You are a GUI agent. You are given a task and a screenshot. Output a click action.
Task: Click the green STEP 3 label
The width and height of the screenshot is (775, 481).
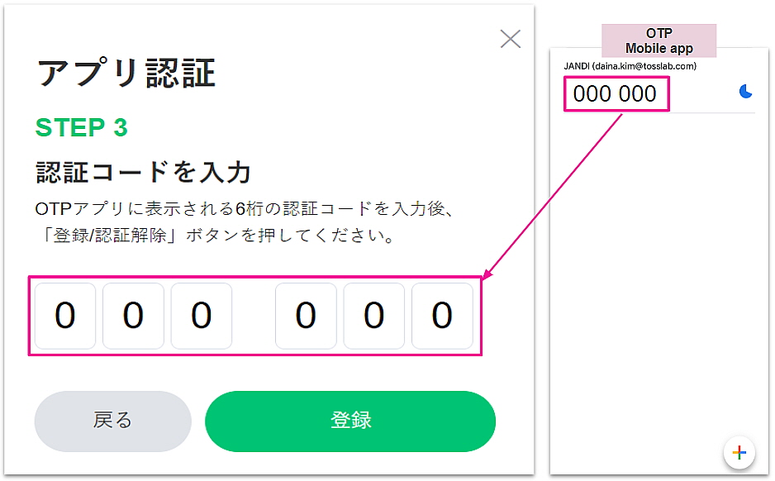(82, 128)
